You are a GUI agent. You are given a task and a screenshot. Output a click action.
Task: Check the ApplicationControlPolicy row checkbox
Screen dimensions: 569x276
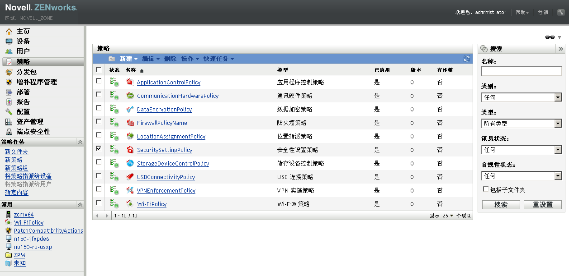pos(99,81)
